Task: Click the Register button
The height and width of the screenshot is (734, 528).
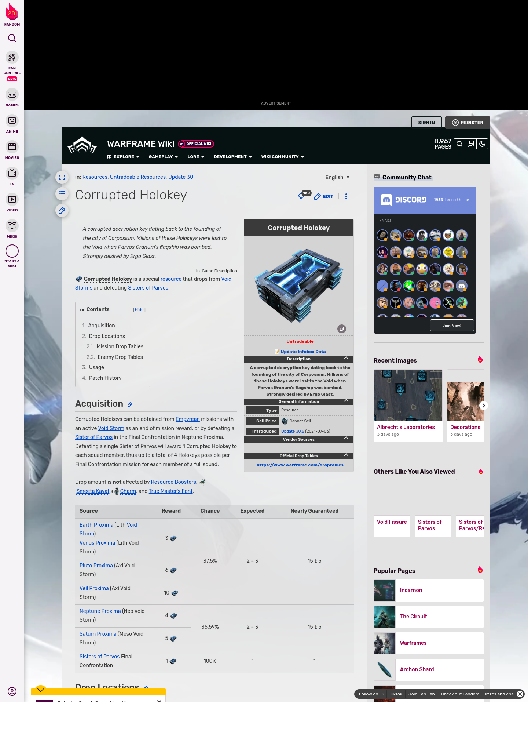Action: (467, 123)
